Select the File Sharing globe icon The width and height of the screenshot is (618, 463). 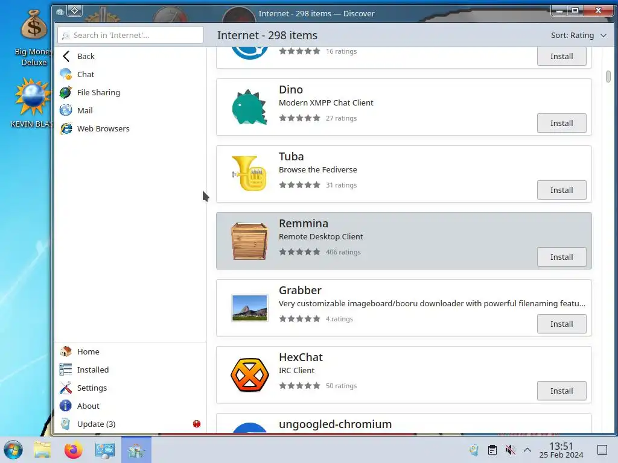coord(66,92)
